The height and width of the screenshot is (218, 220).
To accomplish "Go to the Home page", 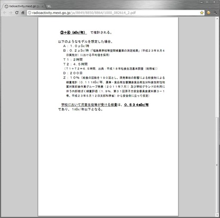I will pyautogui.click(x=23, y=13).
